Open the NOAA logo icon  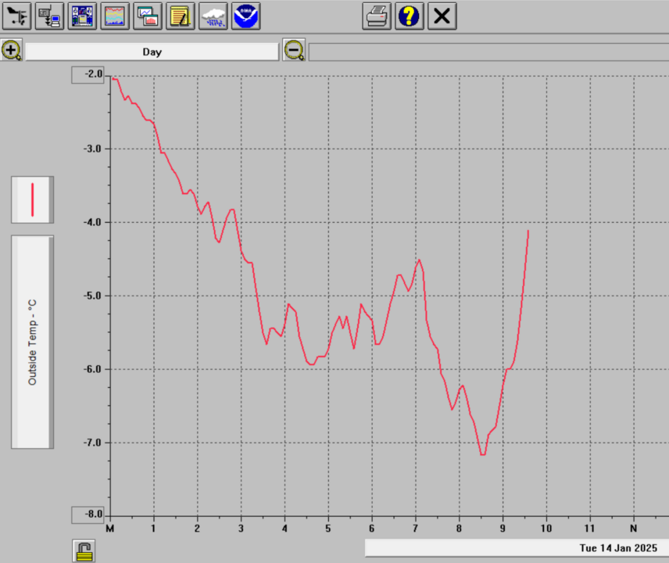[246, 16]
